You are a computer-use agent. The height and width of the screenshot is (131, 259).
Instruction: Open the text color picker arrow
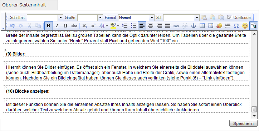point(107,26)
